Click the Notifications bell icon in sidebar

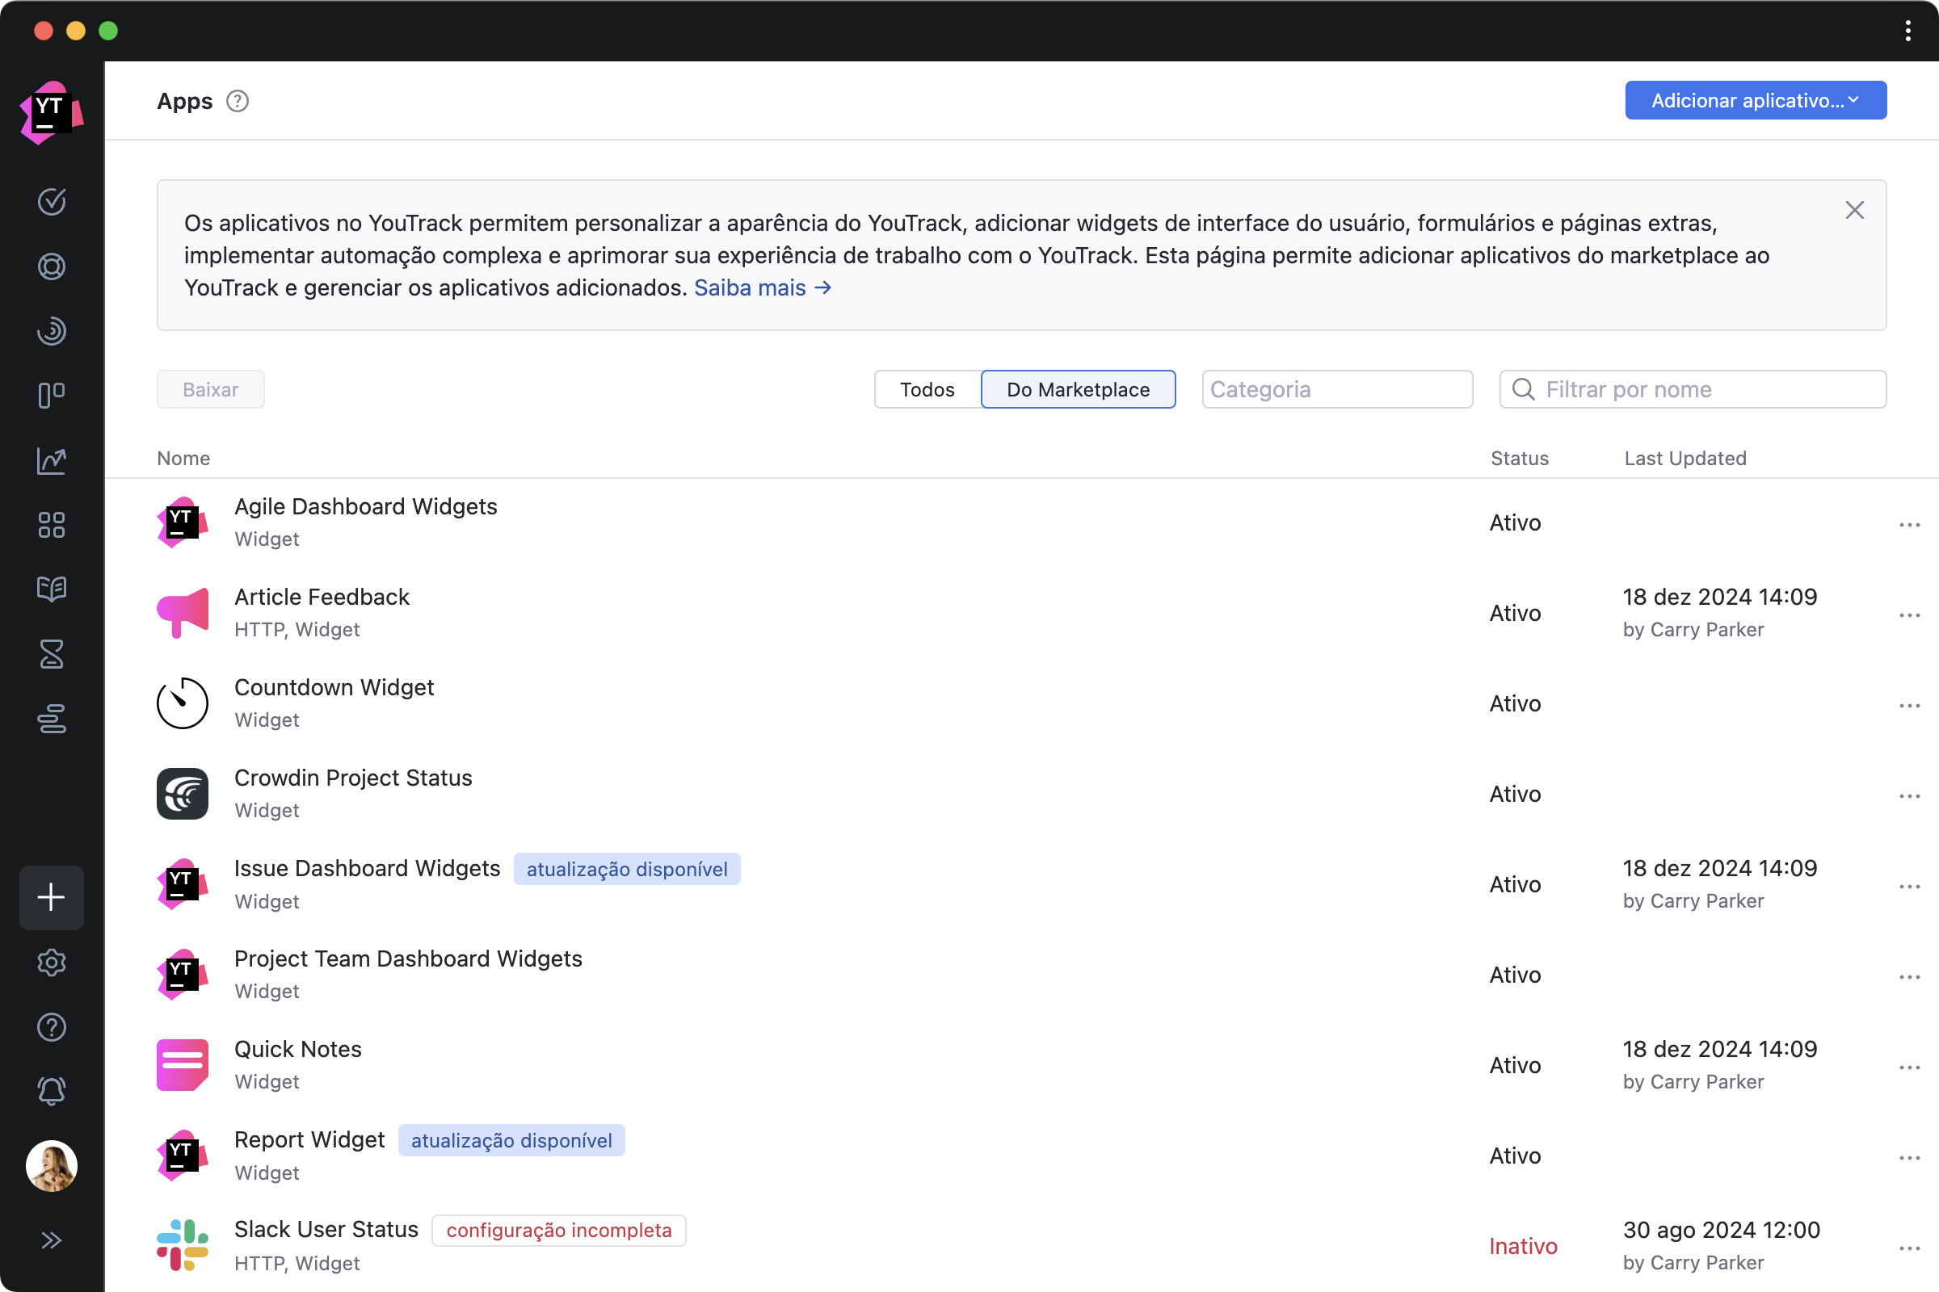pyautogui.click(x=52, y=1090)
